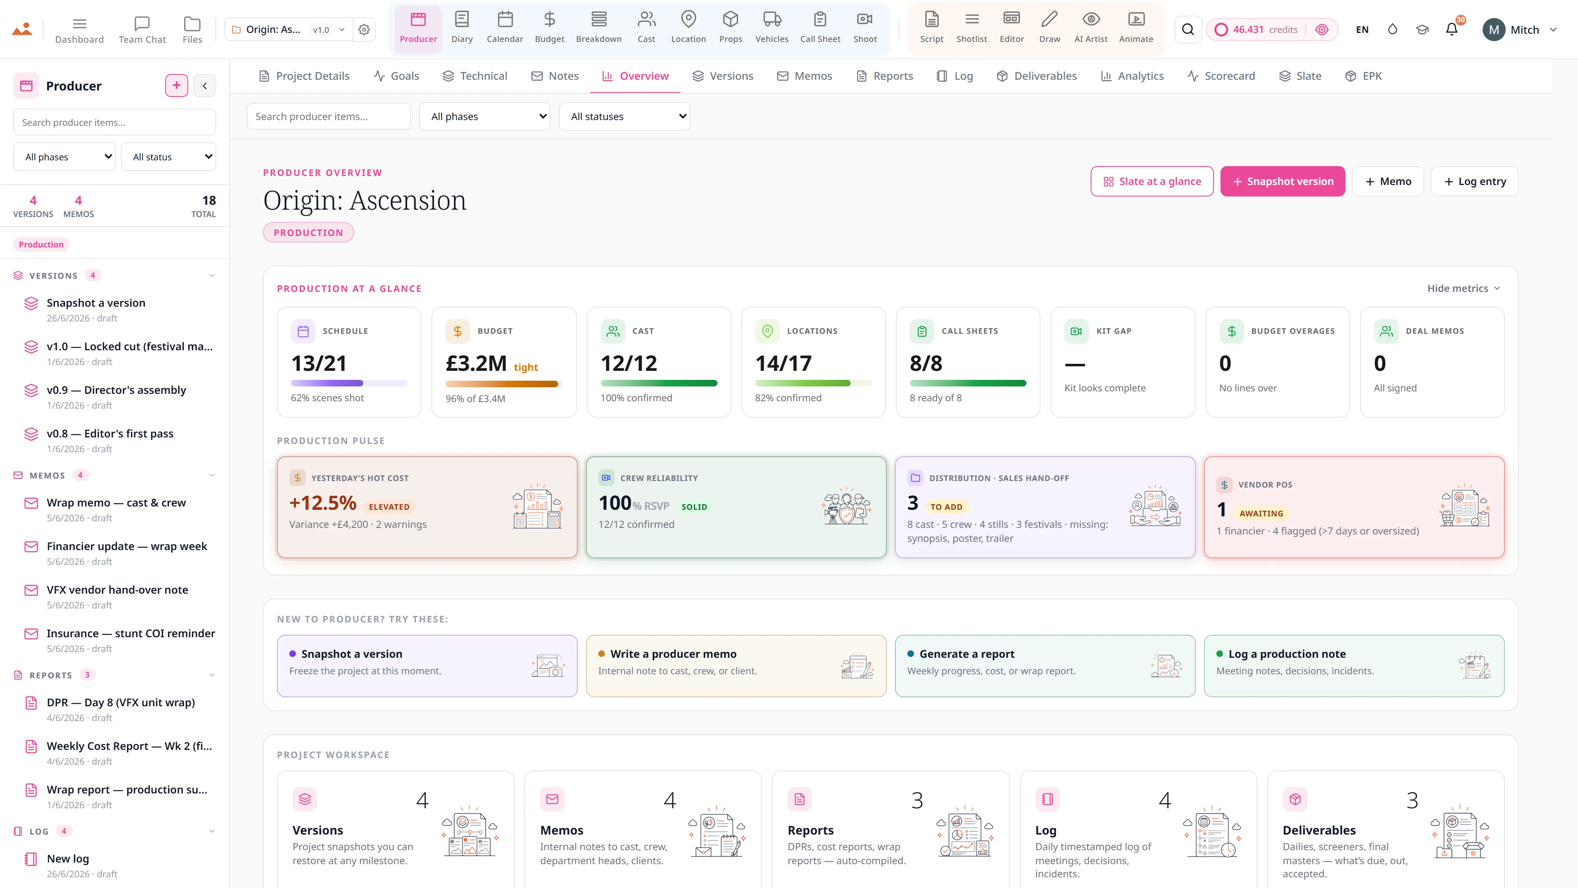Open the project version selector dropdown
This screenshot has height=888, width=1578.
329,30
